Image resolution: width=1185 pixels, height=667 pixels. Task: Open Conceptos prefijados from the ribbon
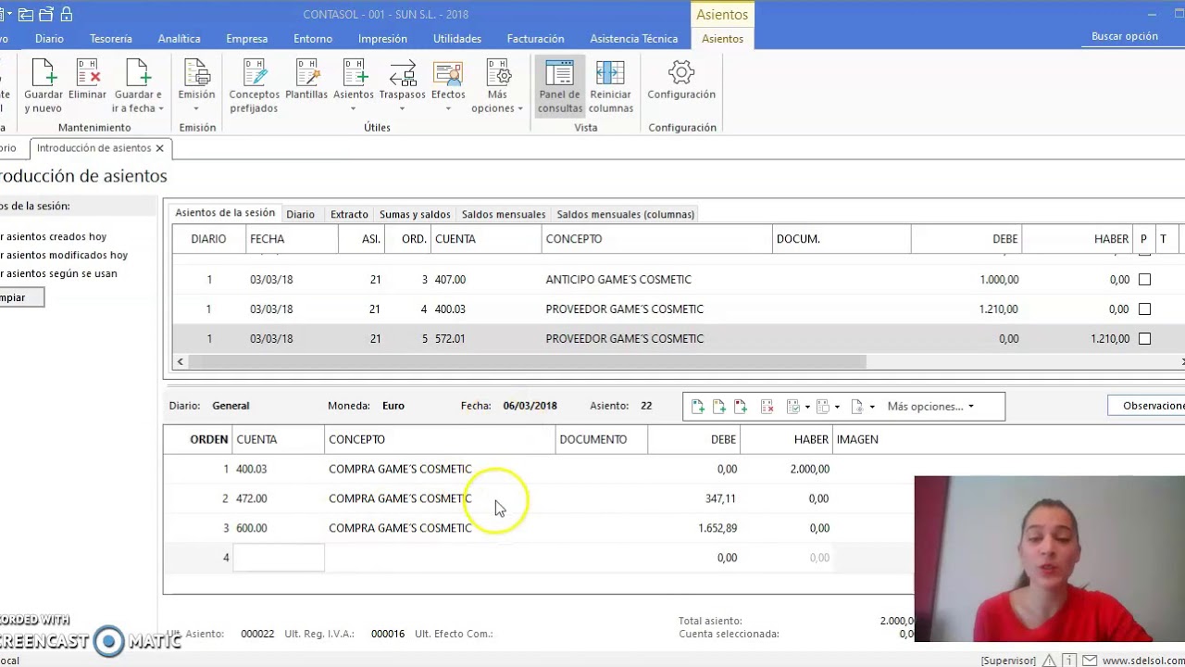pyautogui.click(x=255, y=85)
